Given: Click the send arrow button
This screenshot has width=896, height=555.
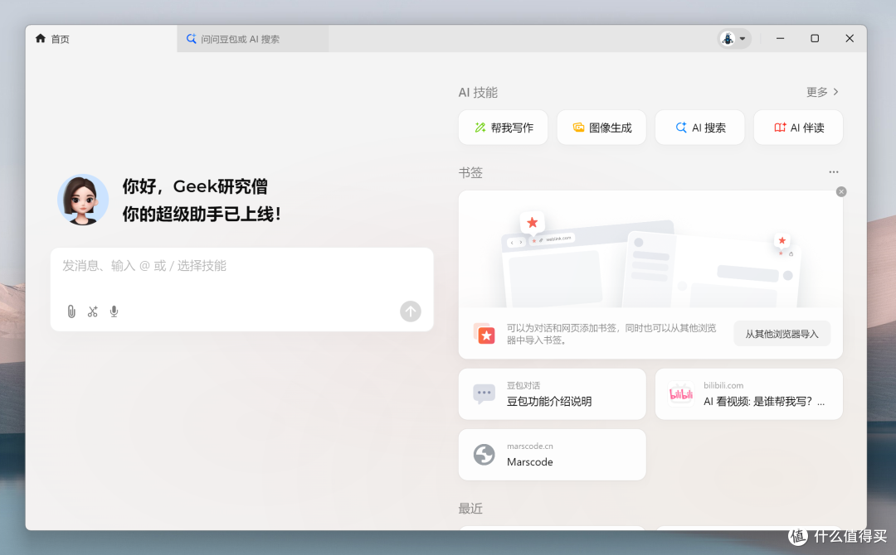Looking at the screenshot, I should tap(411, 311).
